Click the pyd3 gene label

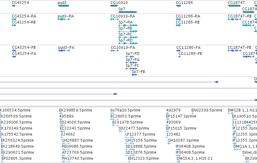(x=62, y=3)
